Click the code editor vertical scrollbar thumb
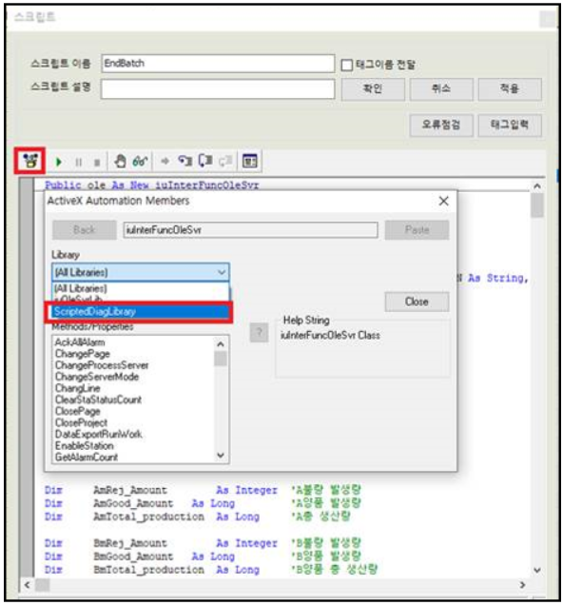Viewport: 563px width, 605px height. pos(537,205)
